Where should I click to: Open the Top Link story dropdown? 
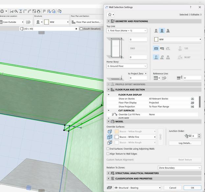pos(127,31)
